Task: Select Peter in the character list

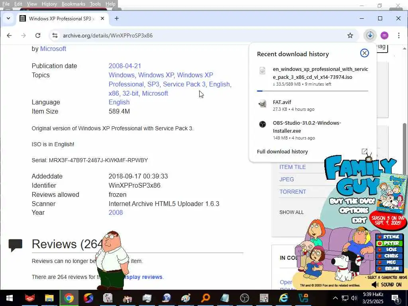Action: (x=389, y=243)
